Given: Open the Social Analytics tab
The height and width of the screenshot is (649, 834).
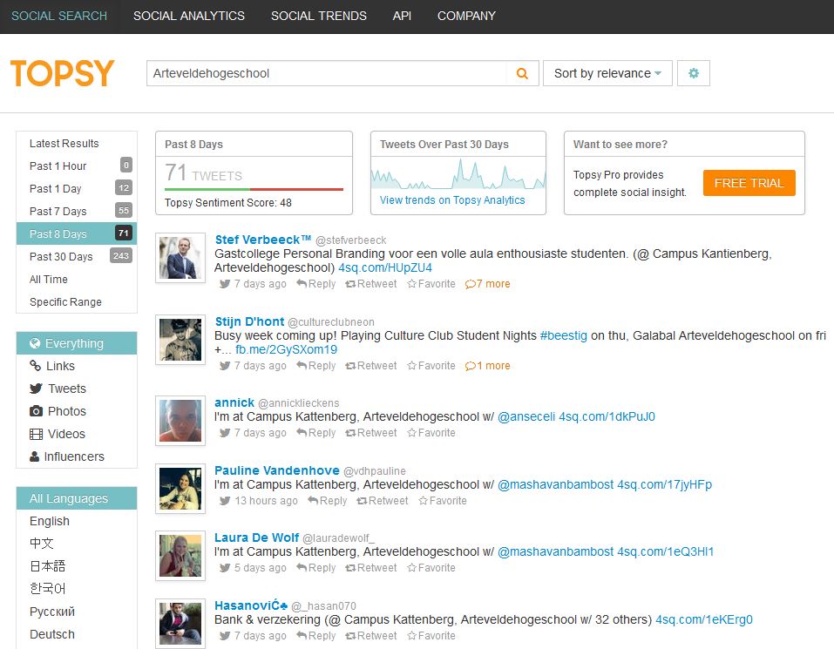Looking at the screenshot, I should tap(189, 16).
